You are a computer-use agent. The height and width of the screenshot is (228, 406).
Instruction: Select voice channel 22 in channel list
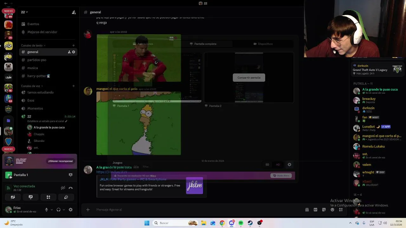tap(29, 117)
